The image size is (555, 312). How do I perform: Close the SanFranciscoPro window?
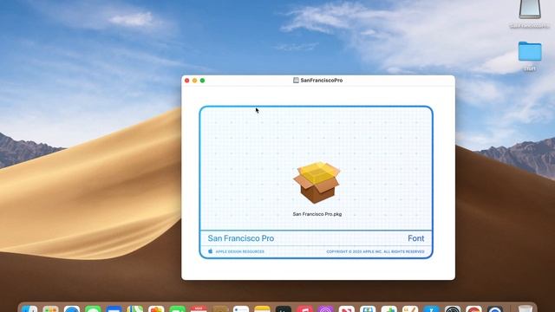tap(187, 81)
